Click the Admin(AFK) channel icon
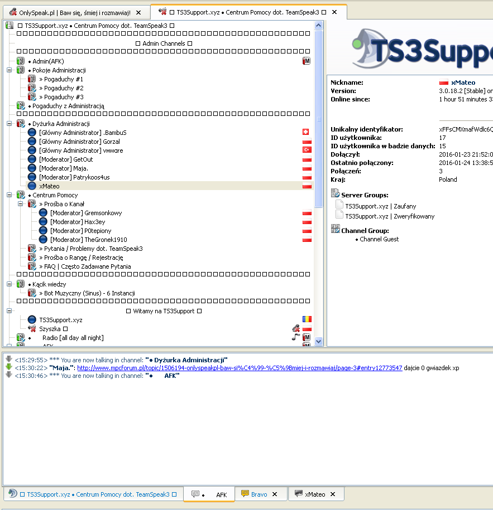This screenshot has height=510, width=493. (x=21, y=61)
